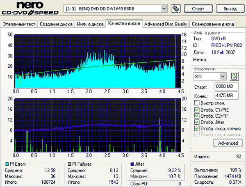Click the PI Errors graph area
246x187 pixels.
click(x=98, y=61)
